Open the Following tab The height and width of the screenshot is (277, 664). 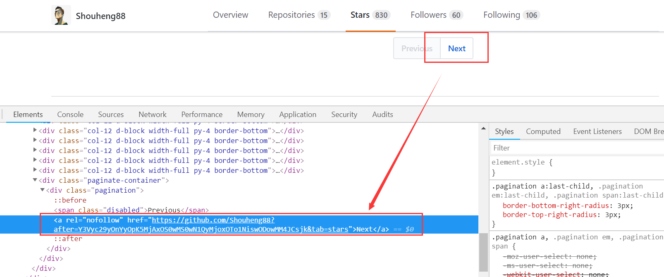511,15
